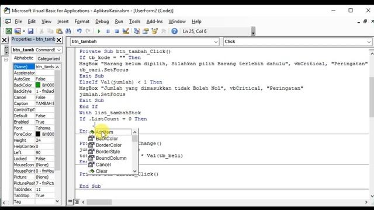Screen dimensions: 374x210
Task: Open the Run menu
Action: [x=119, y=22]
